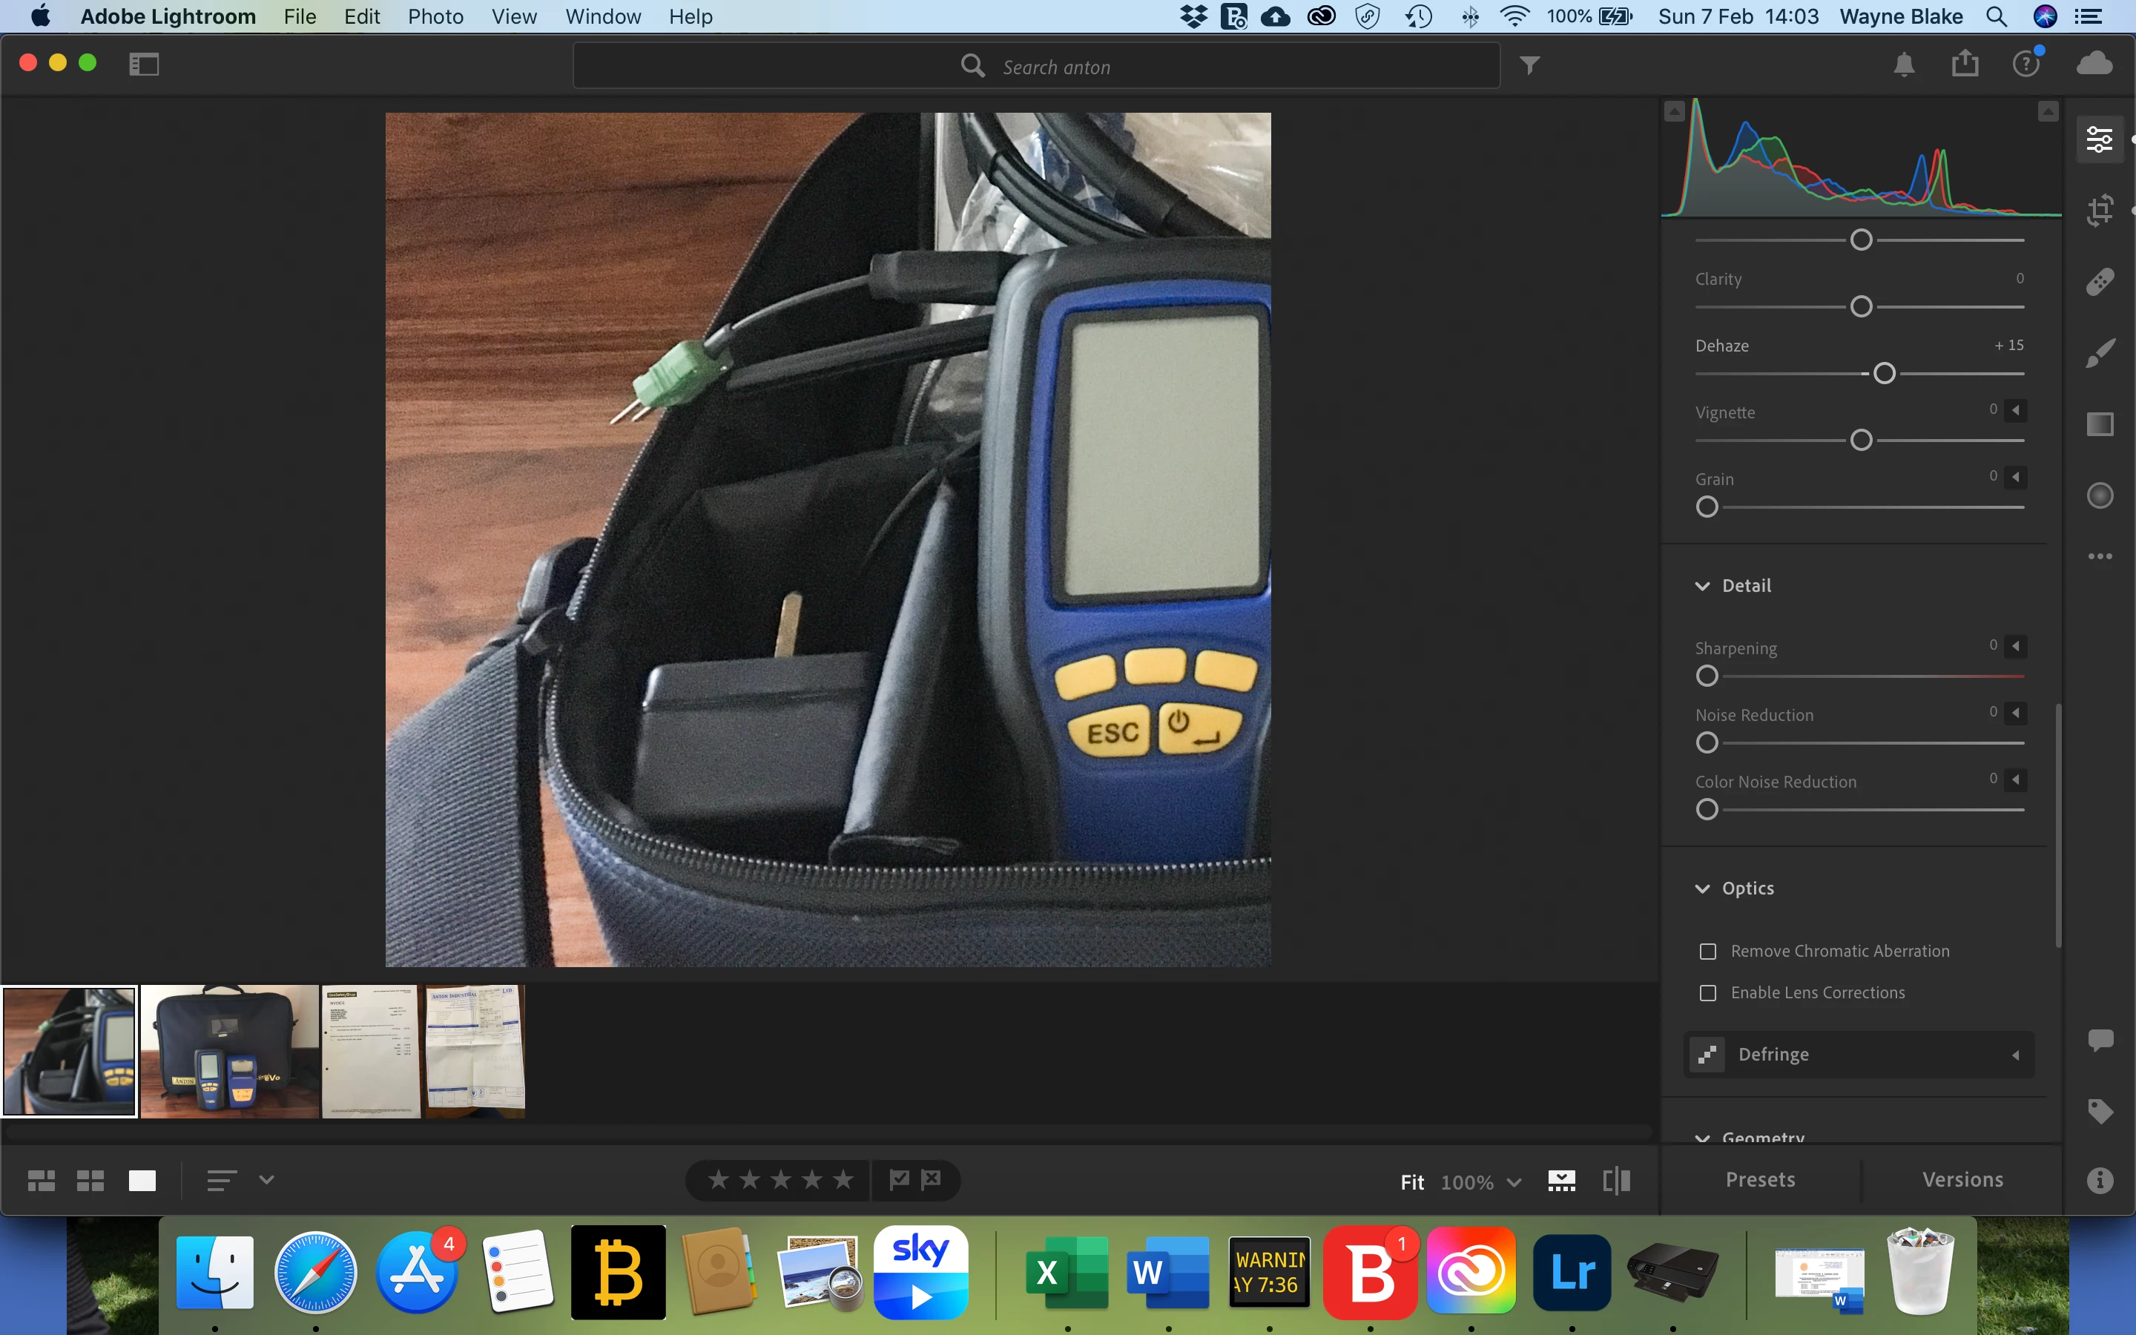Select the Radial Gradient tool
This screenshot has width=2136, height=1335.
tap(2099, 495)
